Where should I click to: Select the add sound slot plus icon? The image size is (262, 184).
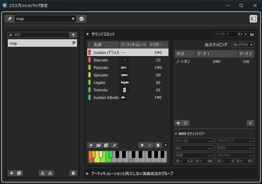(91, 145)
